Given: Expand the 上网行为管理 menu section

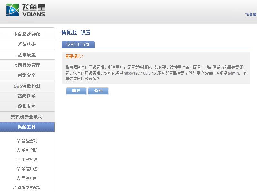Looking at the screenshot, I should pos(27,65).
